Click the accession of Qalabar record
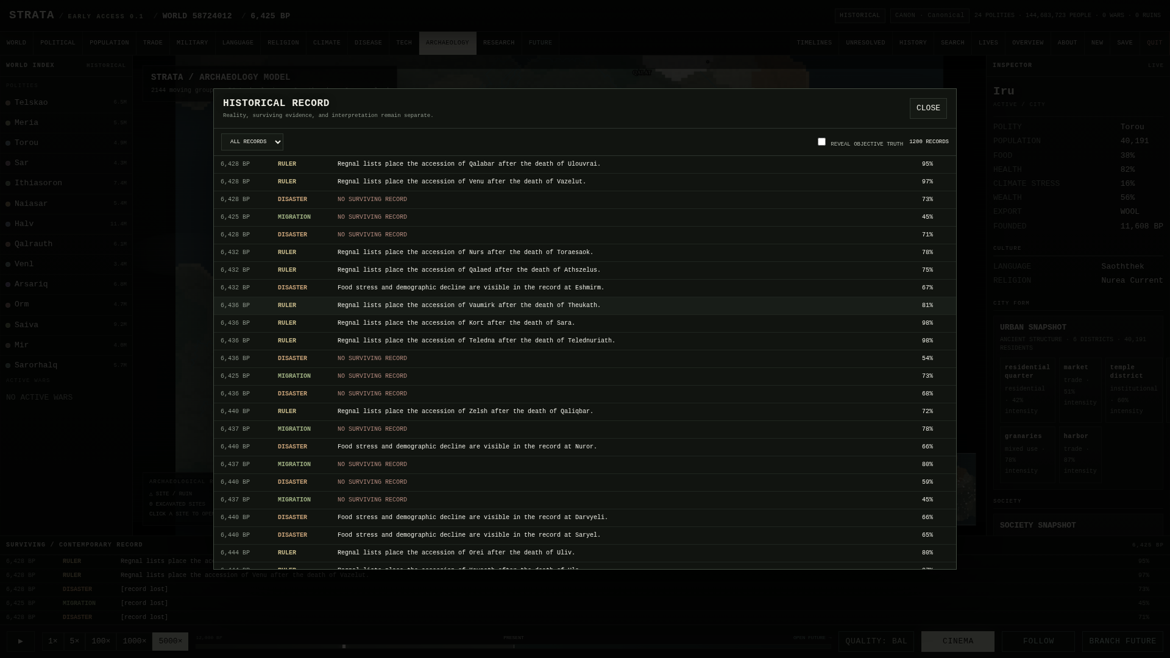 click(x=584, y=164)
